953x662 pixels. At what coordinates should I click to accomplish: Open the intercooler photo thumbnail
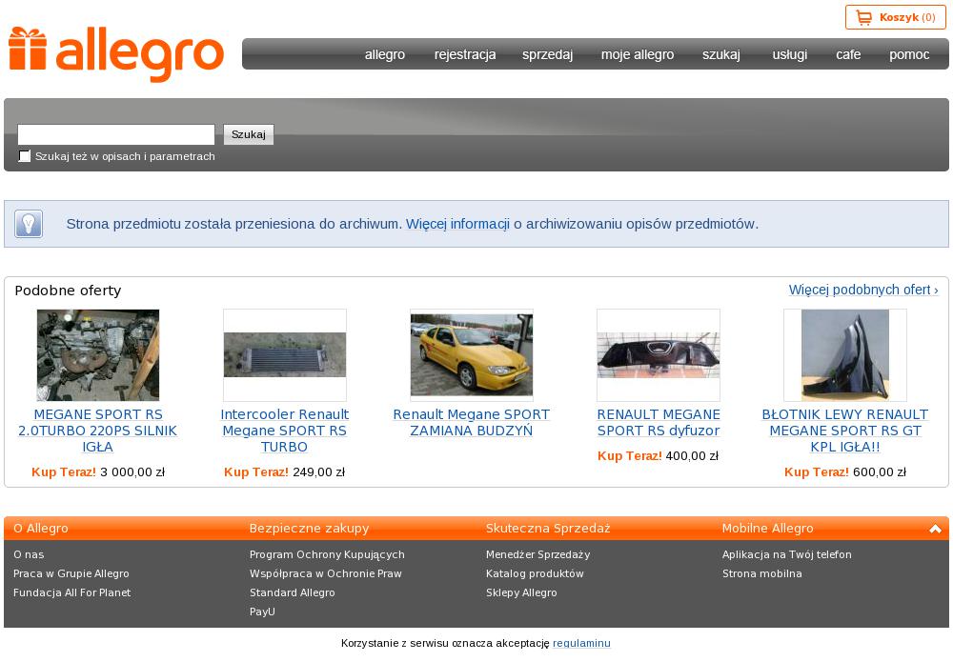coord(284,355)
